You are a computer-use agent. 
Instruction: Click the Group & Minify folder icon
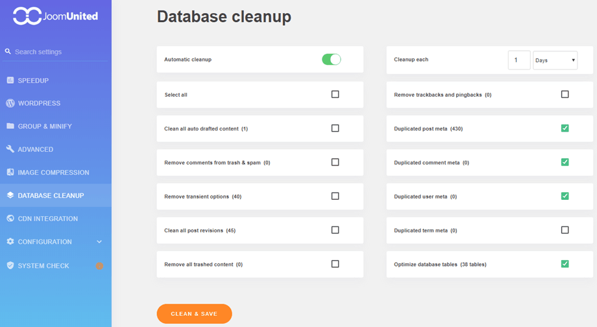click(10, 126)
